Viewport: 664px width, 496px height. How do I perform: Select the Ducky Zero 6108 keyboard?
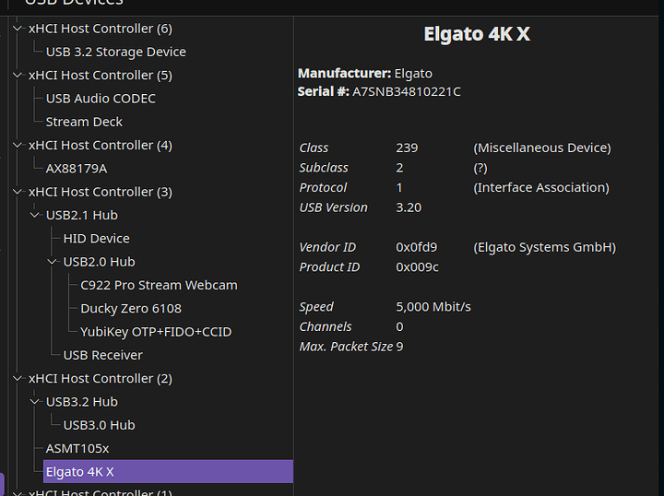click(131, 309)
